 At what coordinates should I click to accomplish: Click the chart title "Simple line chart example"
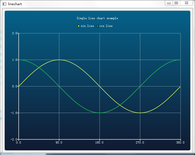click(x=97, y=18)
